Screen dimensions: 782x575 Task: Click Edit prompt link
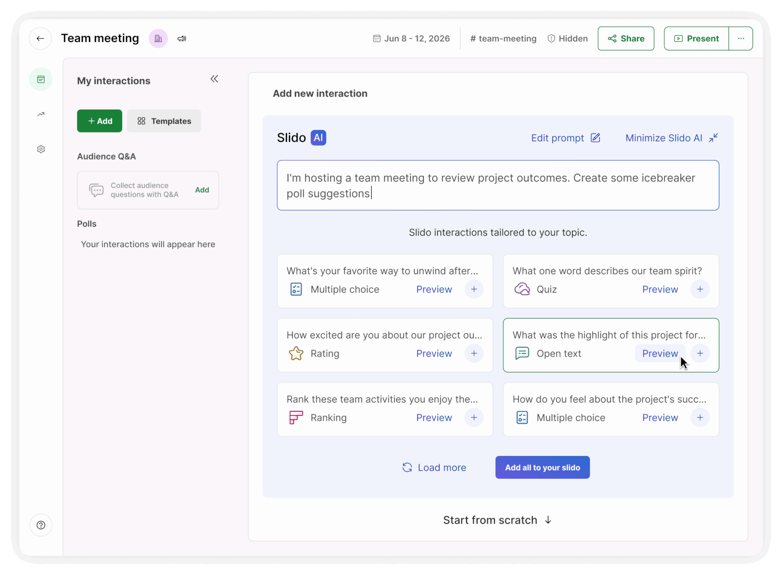pos(565,138)
